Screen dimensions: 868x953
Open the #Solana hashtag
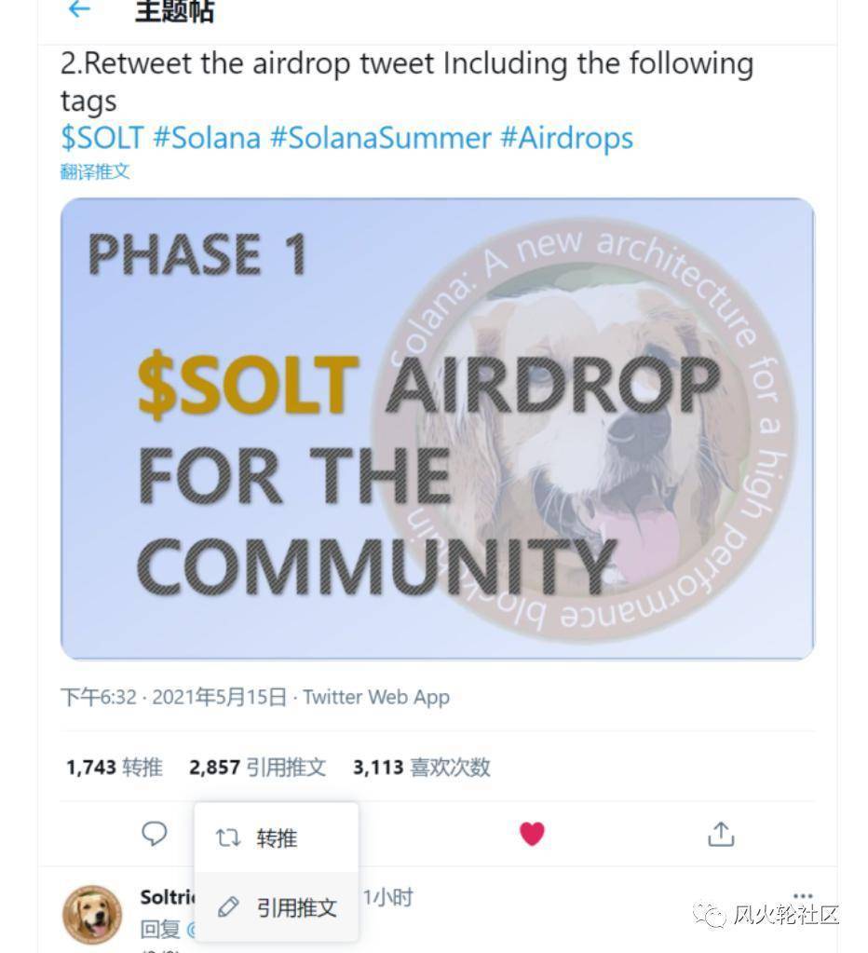pos(207,138)
